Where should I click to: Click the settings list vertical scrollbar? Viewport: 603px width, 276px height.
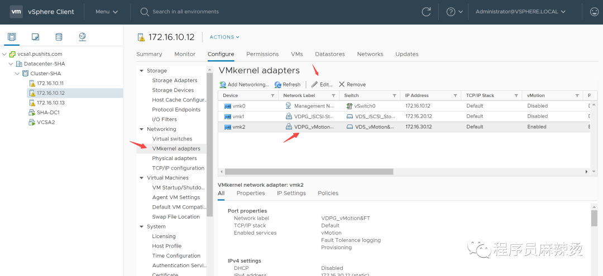pos(209,145)
